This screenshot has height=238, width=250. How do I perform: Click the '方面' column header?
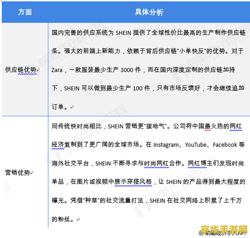point(25,12)
